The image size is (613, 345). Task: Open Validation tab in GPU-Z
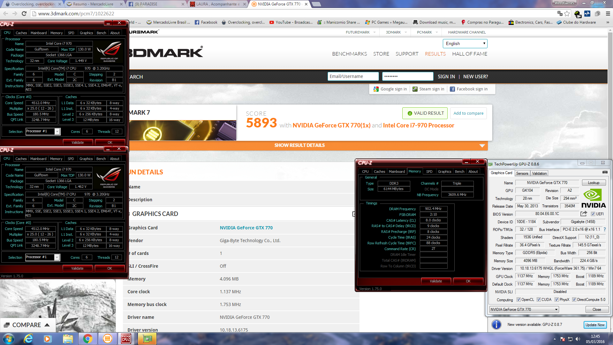[x=539, y=173]
